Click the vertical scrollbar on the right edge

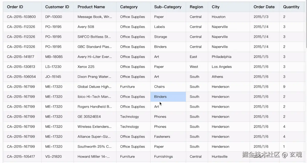pyautogui.click(x=306, y=26)
